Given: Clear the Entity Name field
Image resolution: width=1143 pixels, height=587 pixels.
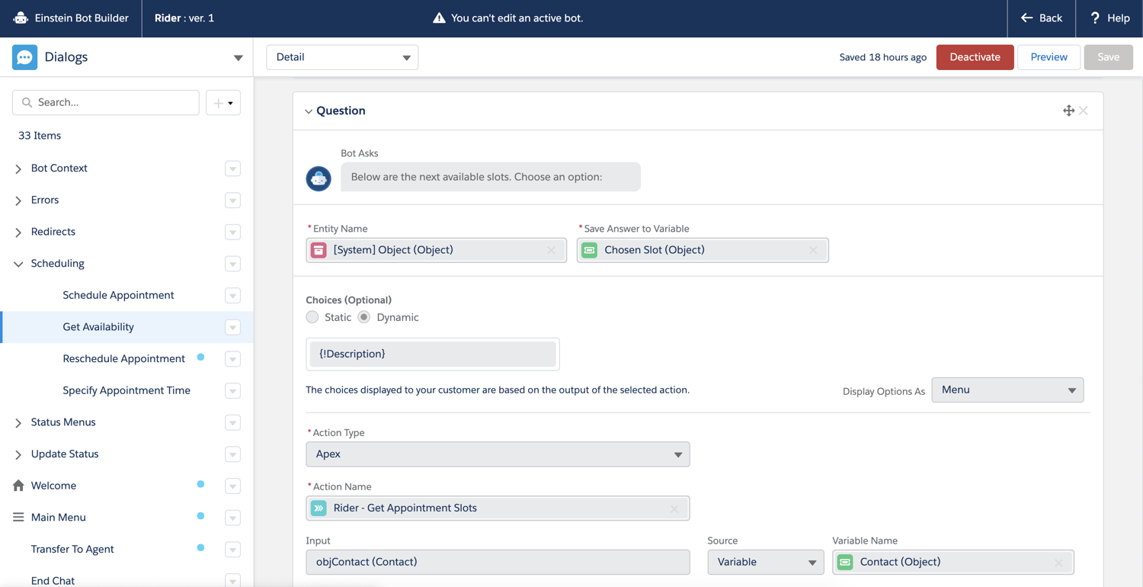Looking at the screenshot, I should click(551, 250).
